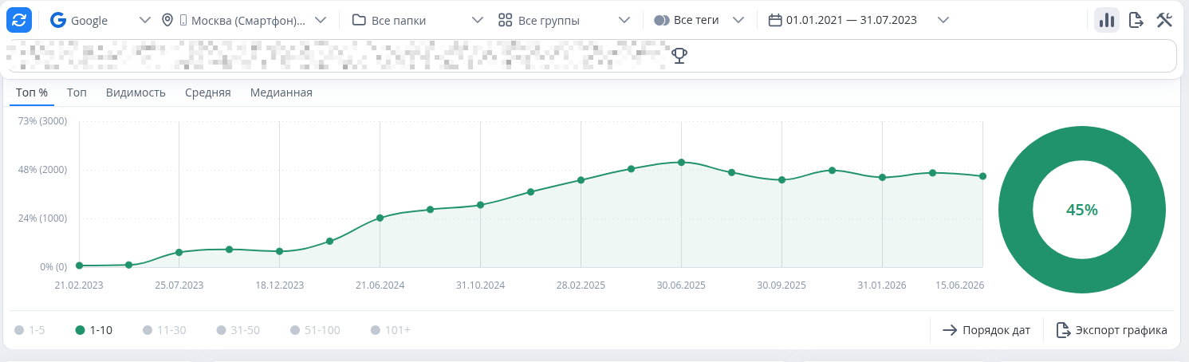
Task: Click the groups grid icon
Action: click(x=505, y=20)
